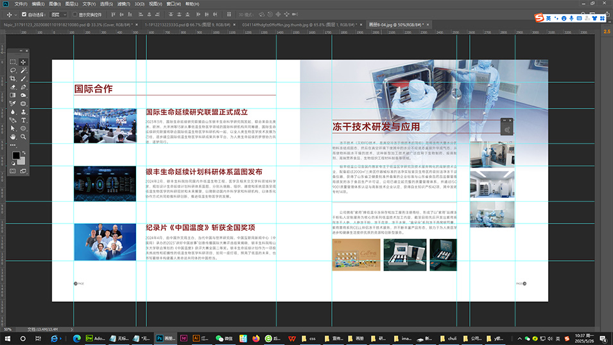The width and height of the screenshot is (613, 345).
Task: Select the Horizontal Type tool
Action: tap(24, 120)
